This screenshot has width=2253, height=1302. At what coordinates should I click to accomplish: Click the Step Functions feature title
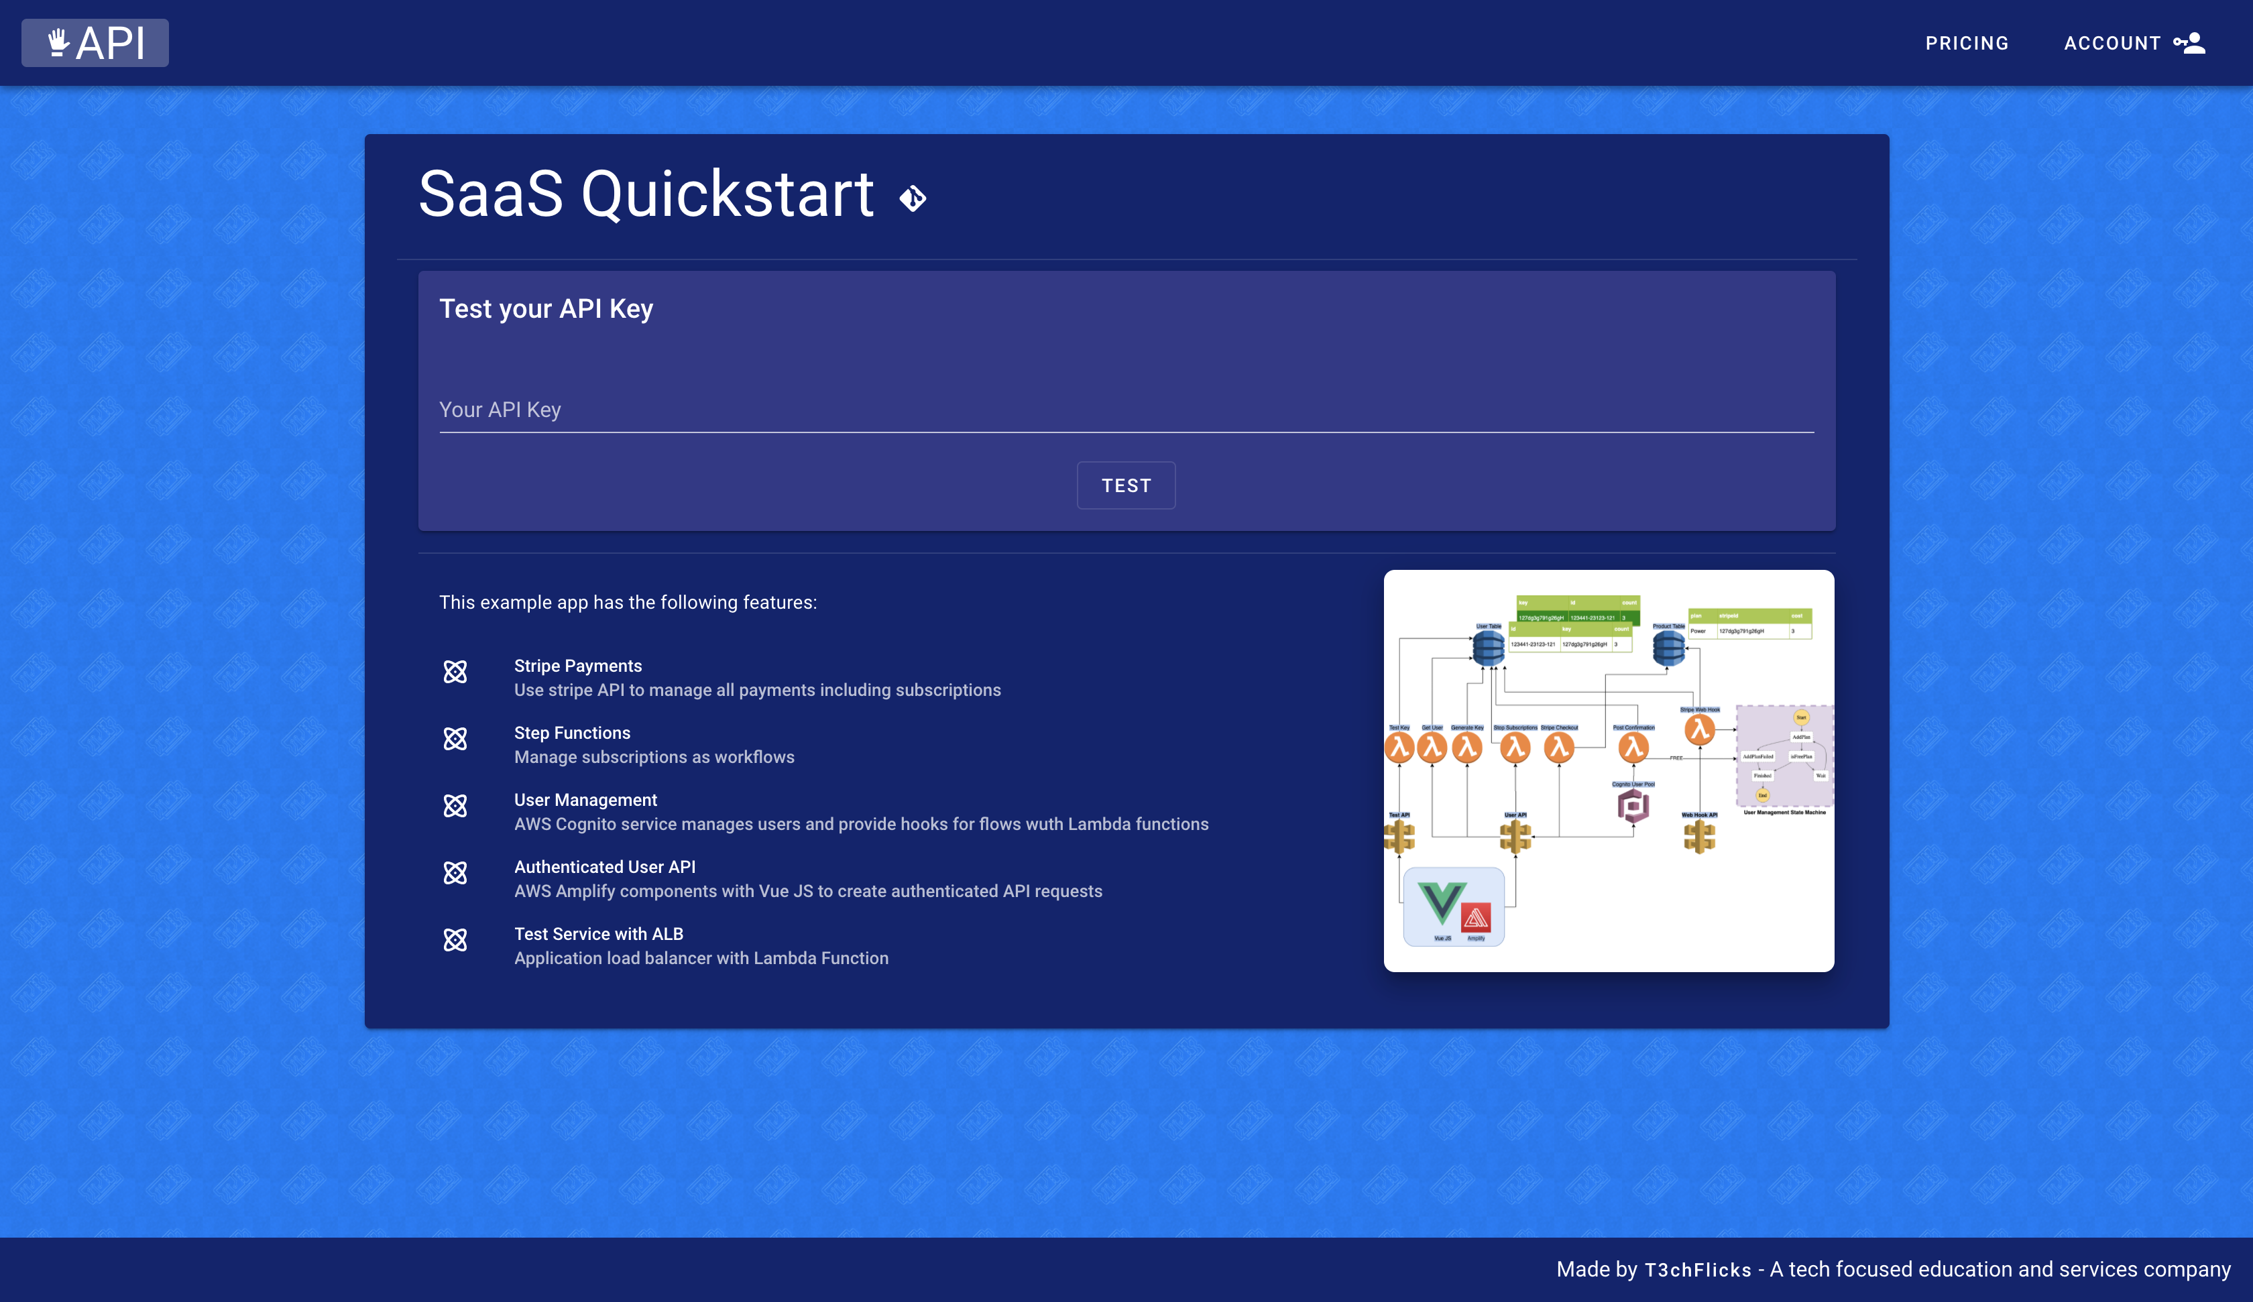(x=571, y=733)
